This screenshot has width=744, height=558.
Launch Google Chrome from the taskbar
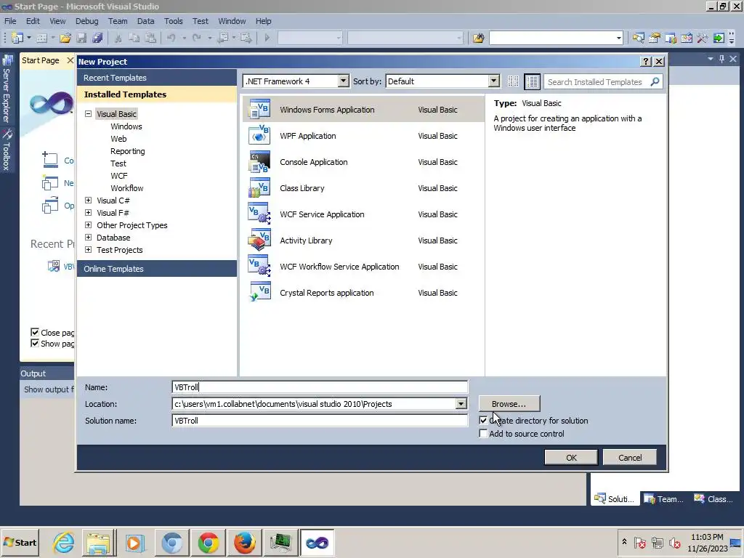click(x=209, y=542)
